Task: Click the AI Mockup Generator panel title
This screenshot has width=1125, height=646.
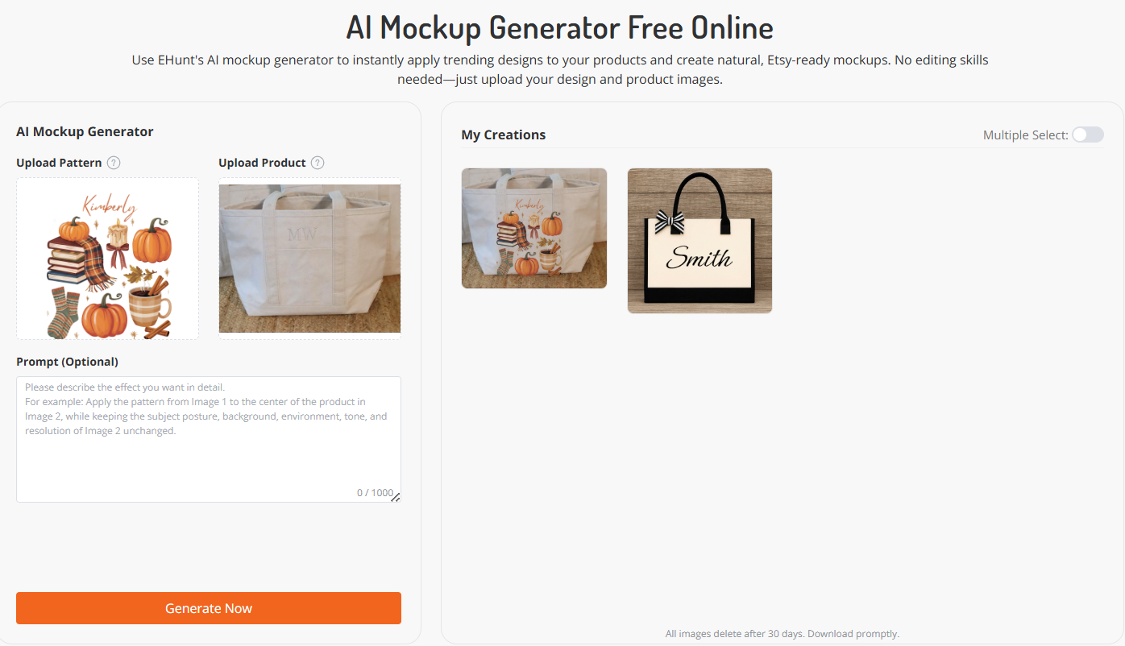Action: 85,131
